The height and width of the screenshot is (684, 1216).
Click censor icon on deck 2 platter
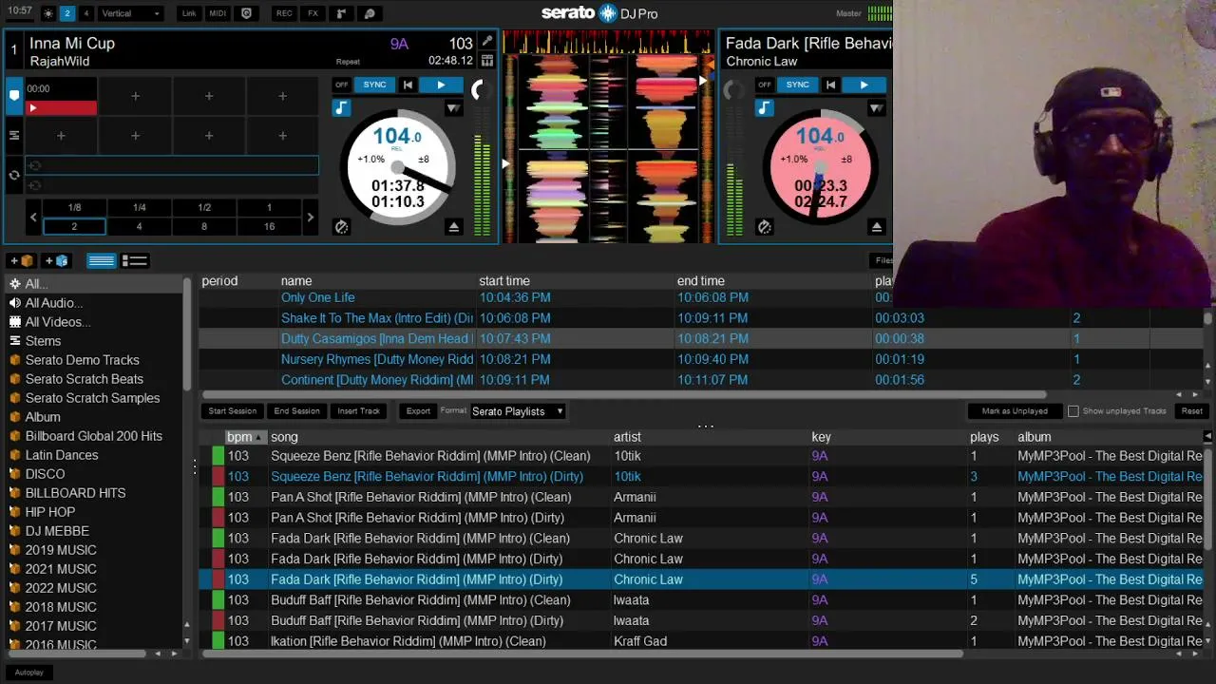tap(764, 226)
